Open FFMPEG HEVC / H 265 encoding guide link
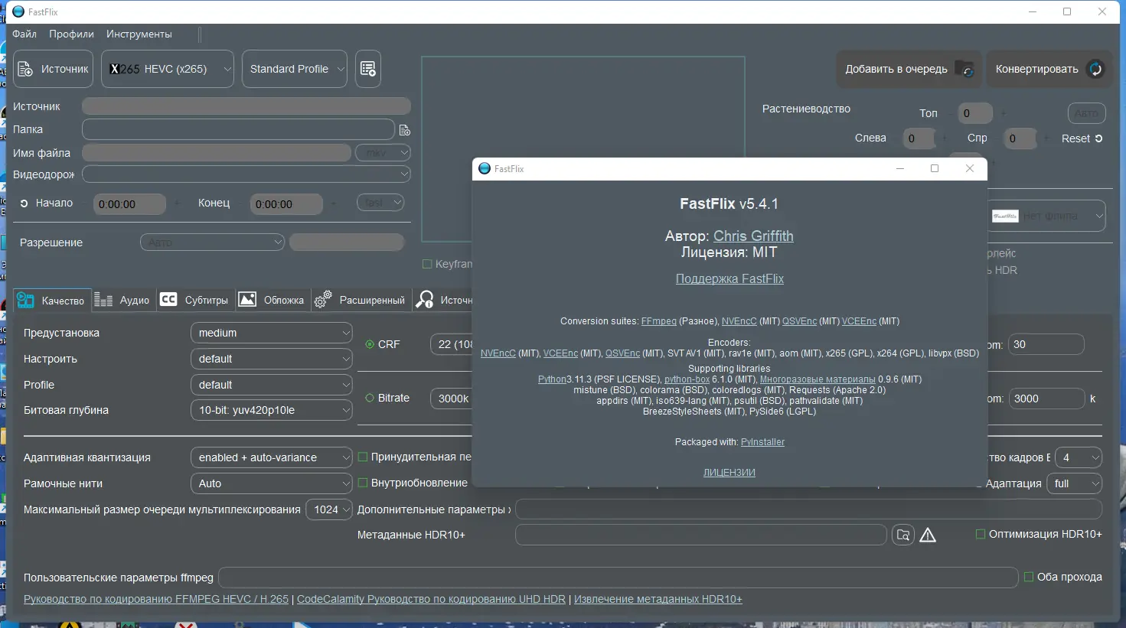The image size is (1126, 628). 156,599
